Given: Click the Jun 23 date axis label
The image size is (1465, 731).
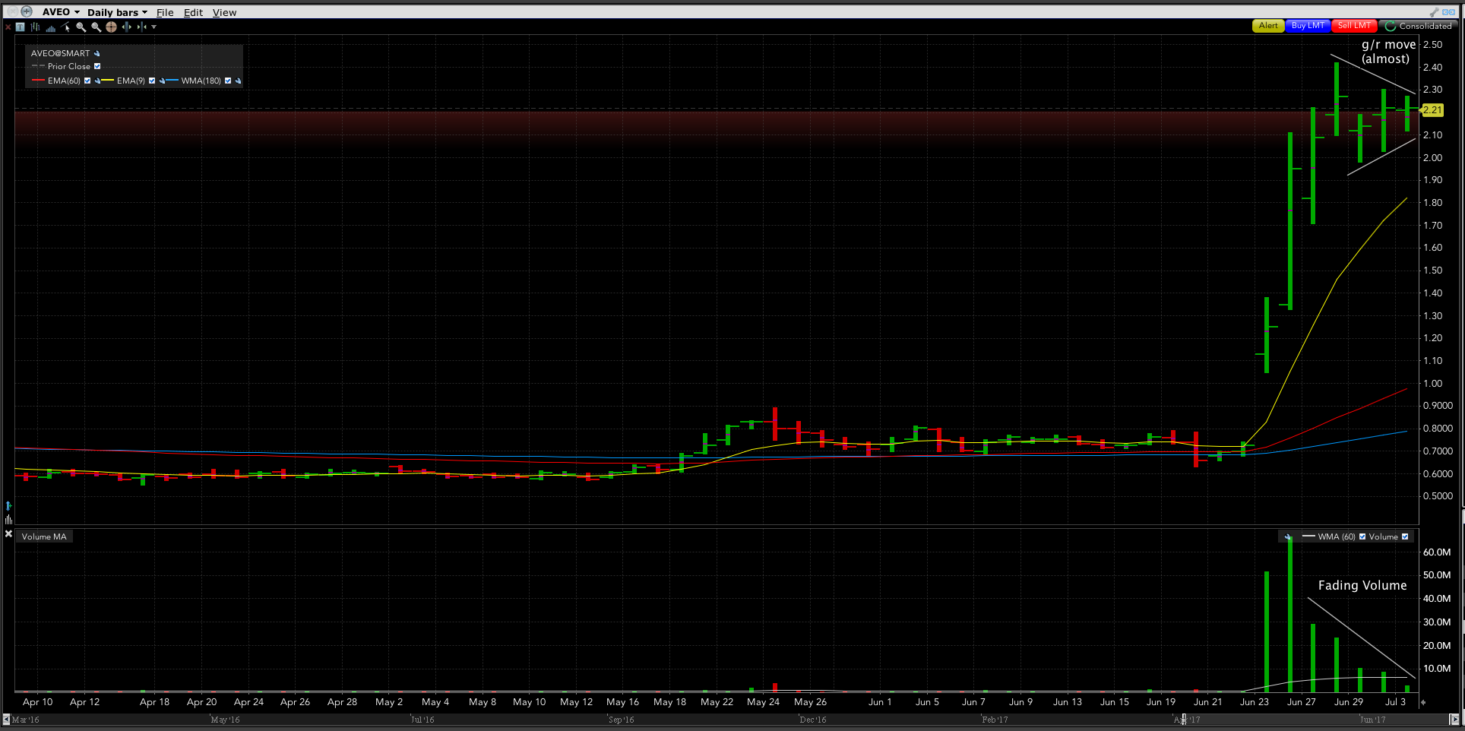Looking at the screenshot, I should point(1255,702).
